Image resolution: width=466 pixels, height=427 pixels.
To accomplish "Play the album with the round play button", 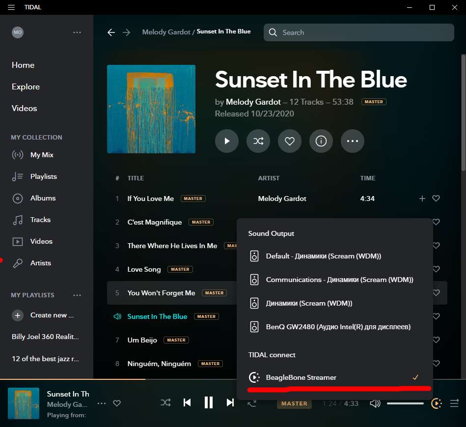I will pyautogui.click(x=227, y=141).
